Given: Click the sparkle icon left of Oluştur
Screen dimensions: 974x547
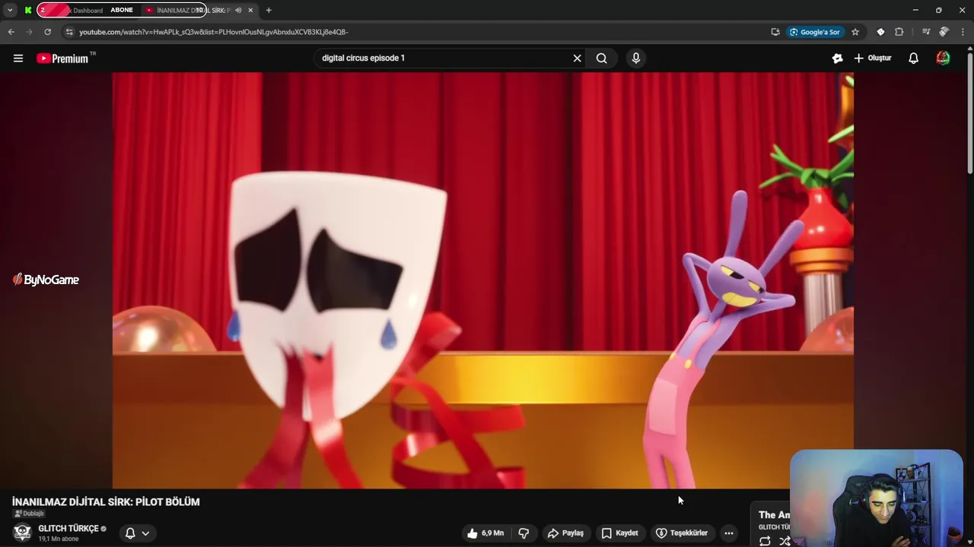Looking at the screenshot, I should 837,58.
